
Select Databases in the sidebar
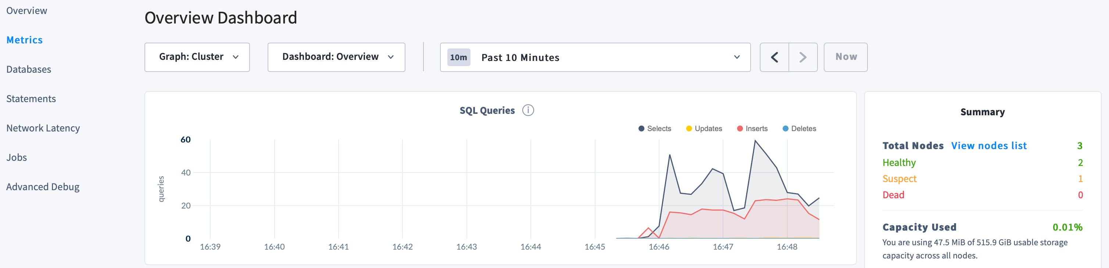click(28, 69)
